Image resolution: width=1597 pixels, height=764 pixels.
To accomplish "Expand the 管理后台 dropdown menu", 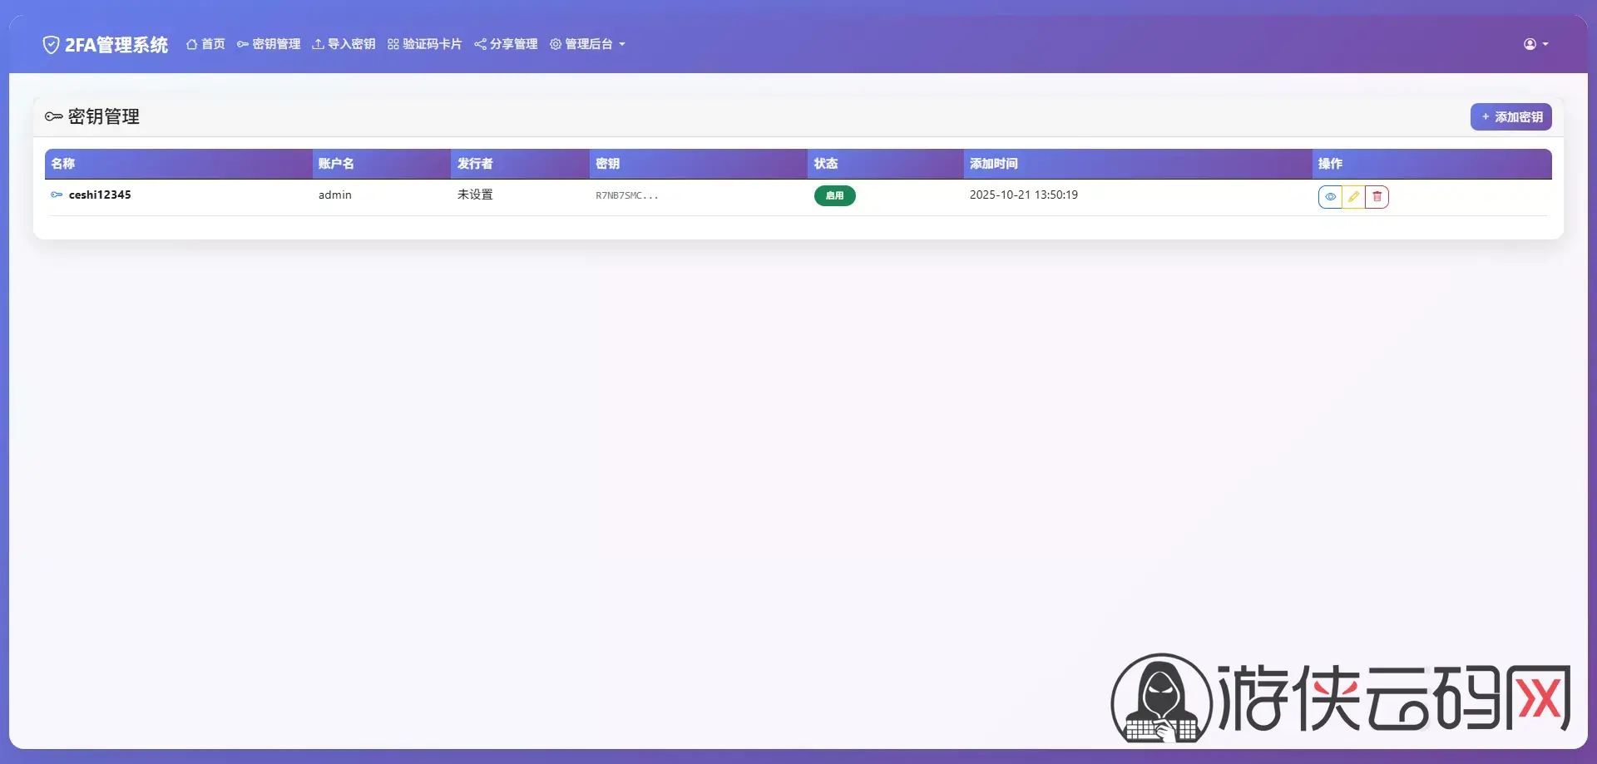I will coord(587,44).
